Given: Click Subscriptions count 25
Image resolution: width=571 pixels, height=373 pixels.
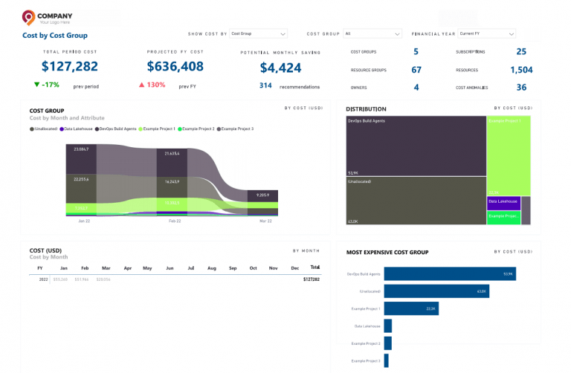Looking at the screenshot, I should (521, 52).
